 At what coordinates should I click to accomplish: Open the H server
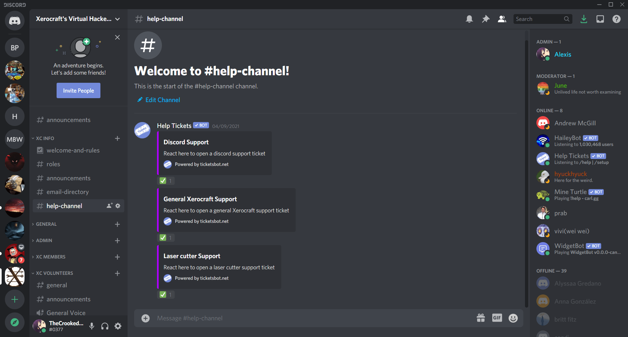point(15,116)
